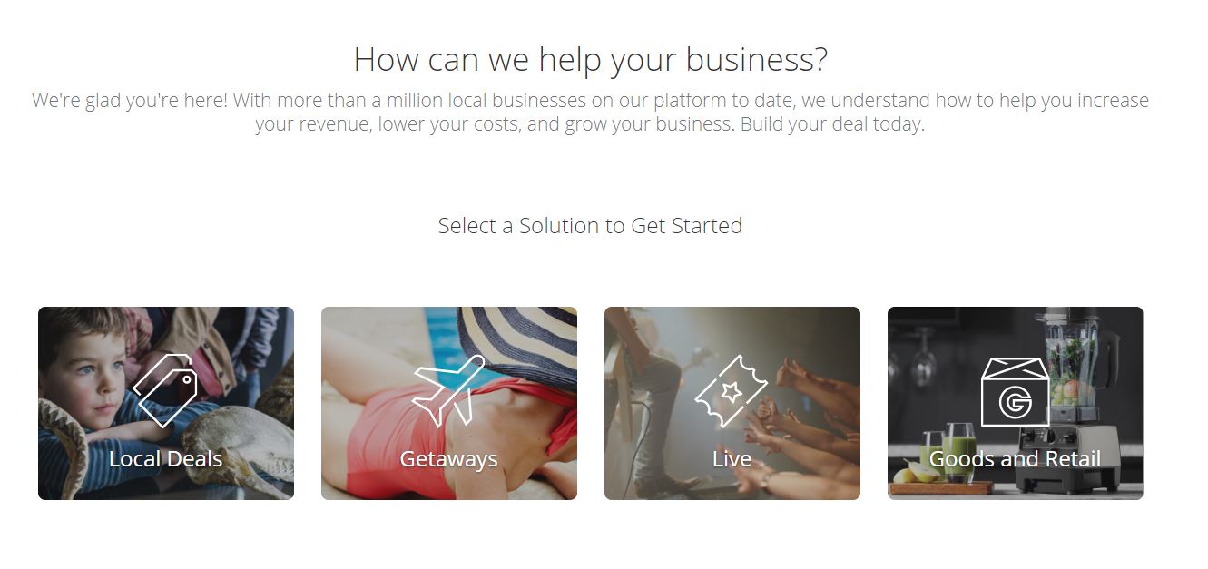This screenshot has width=1208, height=569.
Task: Choose the Live label text
Action: [x=732, y=459]
